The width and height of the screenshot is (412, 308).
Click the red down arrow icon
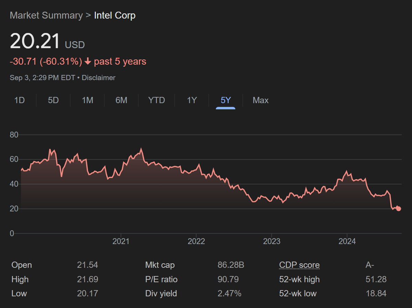(x=88, y=62)
